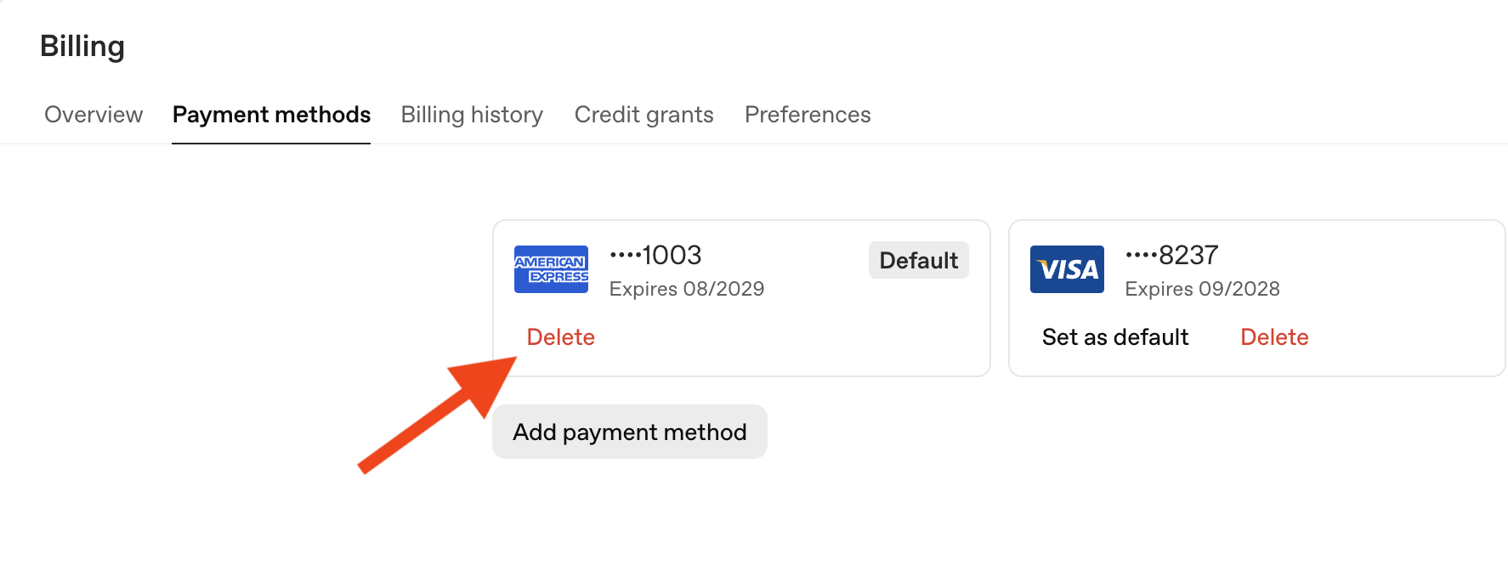Select the card number ending 1003
The height and width of the screenshot is (576, 1508).
pyautogui.click(x=655, y=255)
